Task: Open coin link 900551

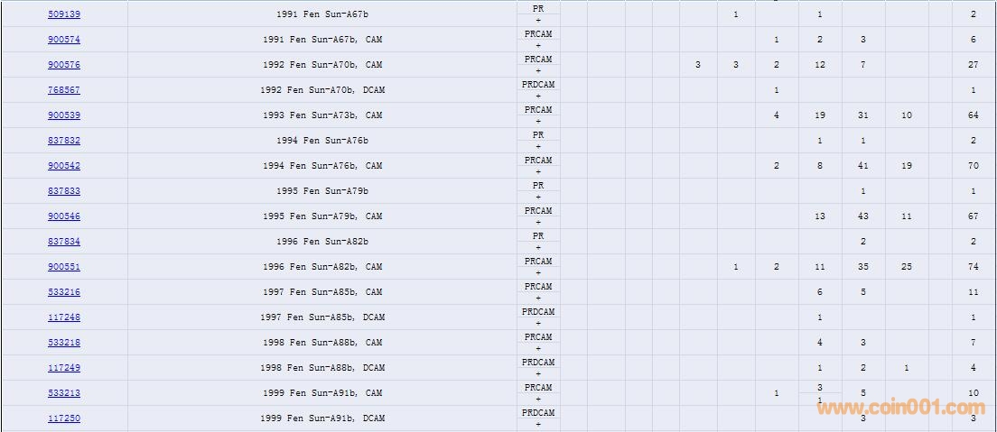Action: [63, 267]
